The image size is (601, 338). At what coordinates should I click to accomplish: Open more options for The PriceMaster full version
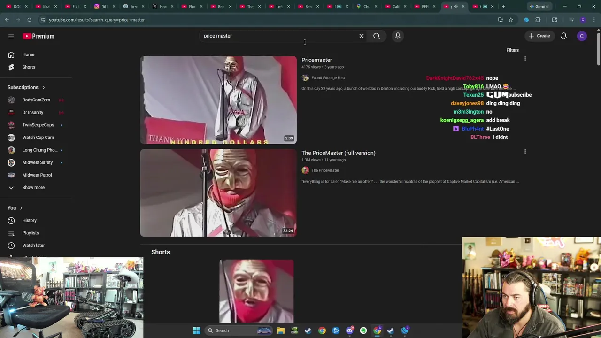[525, 152]
